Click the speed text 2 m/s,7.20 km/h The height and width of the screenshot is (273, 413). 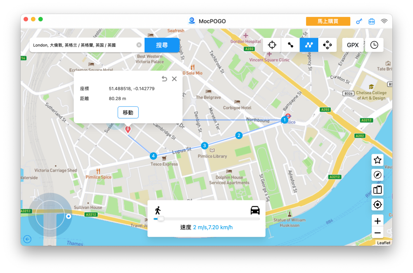213,227
